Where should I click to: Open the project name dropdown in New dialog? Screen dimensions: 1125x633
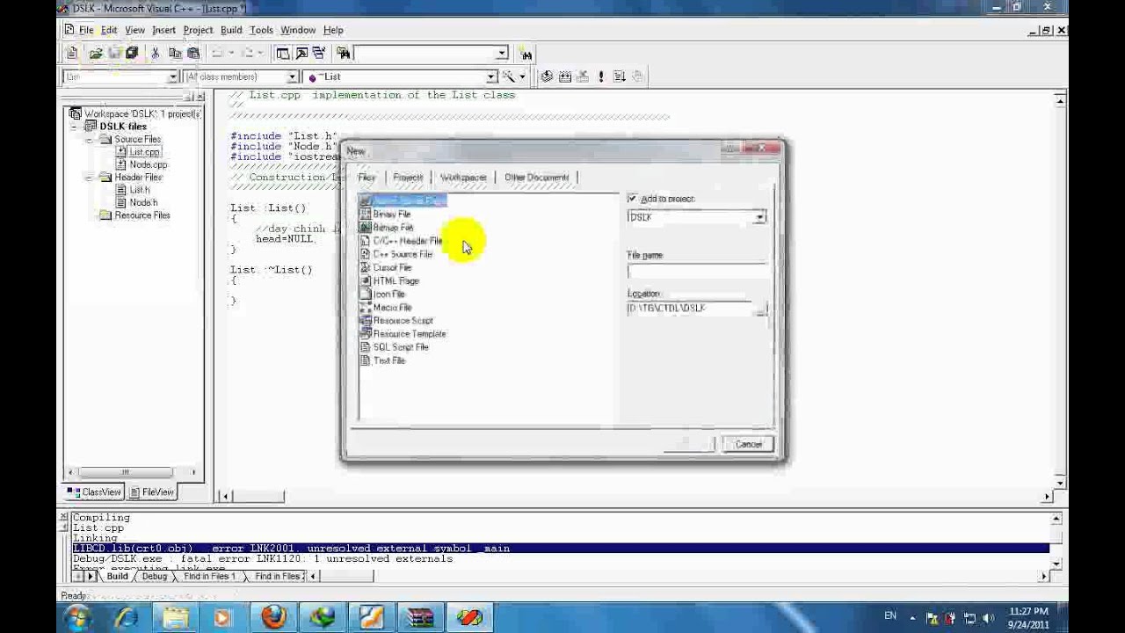click(759, 217)
